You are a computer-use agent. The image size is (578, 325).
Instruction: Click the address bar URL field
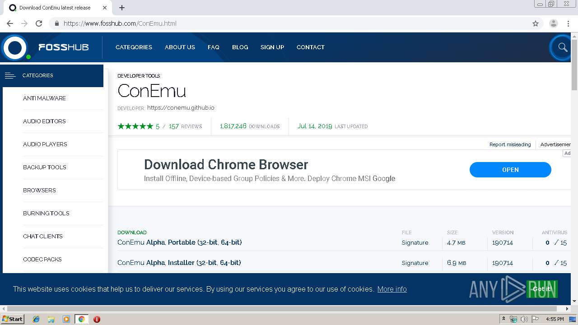(289, 23)
